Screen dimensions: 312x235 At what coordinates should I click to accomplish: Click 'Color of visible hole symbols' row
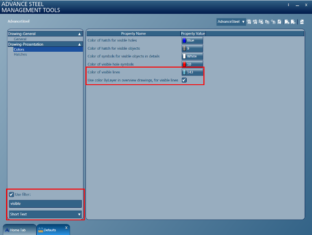110,64
